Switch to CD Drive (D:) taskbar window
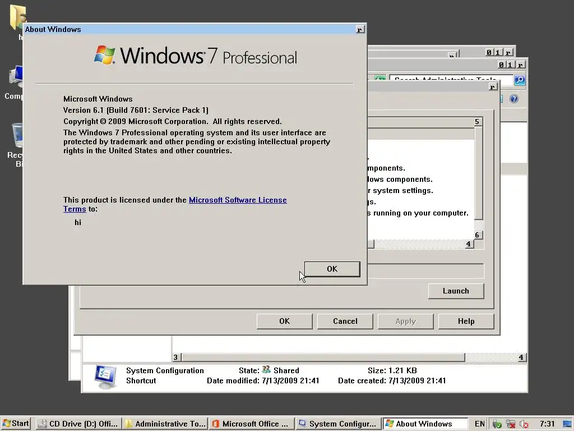 78,424
